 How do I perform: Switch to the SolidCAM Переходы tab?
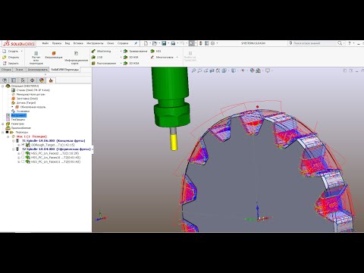point(65,70)
